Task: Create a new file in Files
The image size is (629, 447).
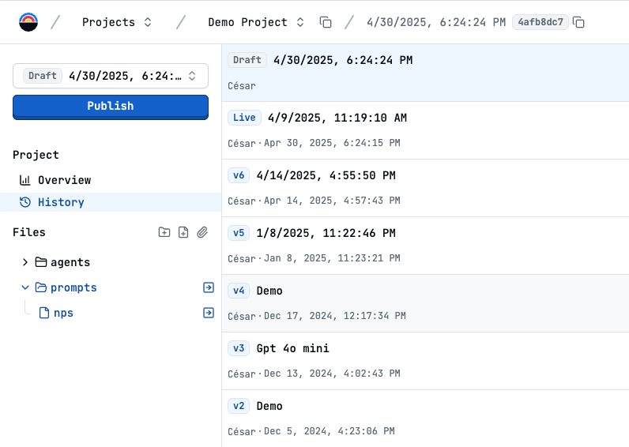Action: tap(183, 232)
